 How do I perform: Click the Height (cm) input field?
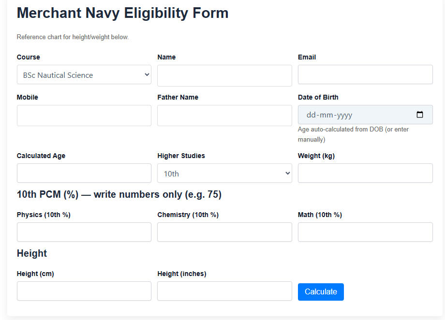[x=84, y=291]
